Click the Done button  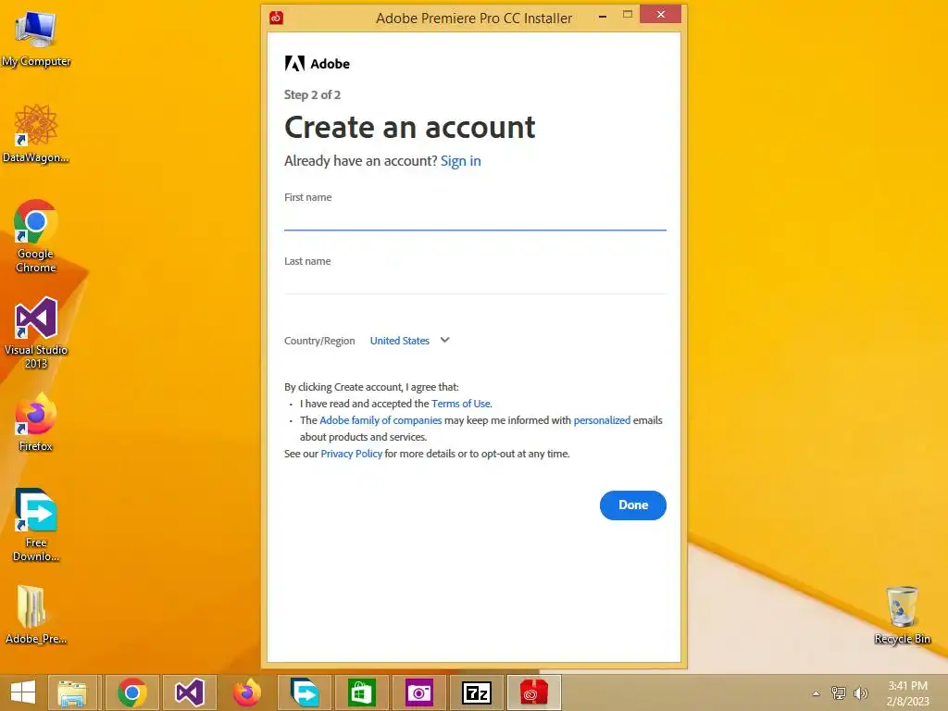[633, 505]
